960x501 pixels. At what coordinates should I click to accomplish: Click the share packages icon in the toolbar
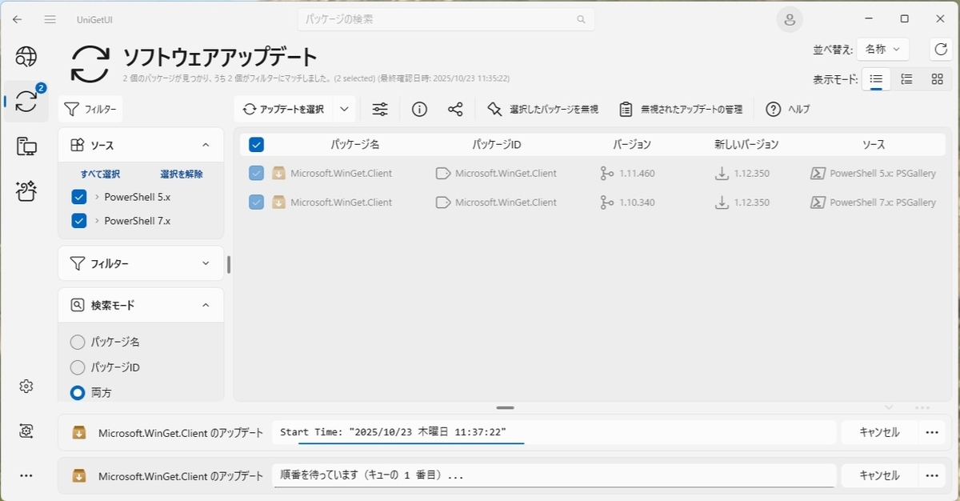point(455,109)
